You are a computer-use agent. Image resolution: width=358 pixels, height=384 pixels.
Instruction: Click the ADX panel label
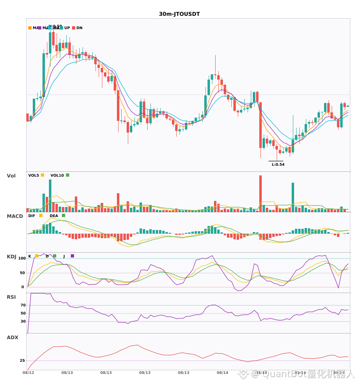tap(13, 338)
